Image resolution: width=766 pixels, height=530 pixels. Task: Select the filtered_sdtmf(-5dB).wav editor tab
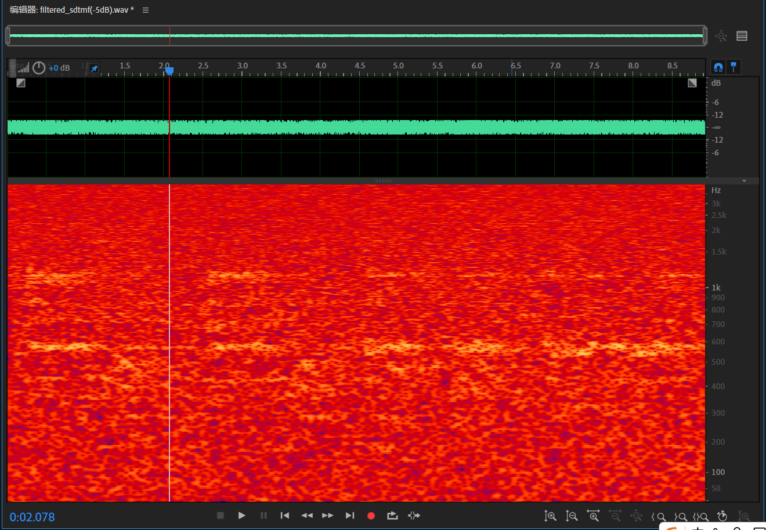(71, 10)
